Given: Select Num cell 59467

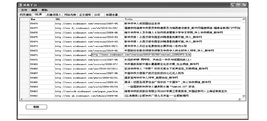Looking at the screenshot, I should [42, 73].
